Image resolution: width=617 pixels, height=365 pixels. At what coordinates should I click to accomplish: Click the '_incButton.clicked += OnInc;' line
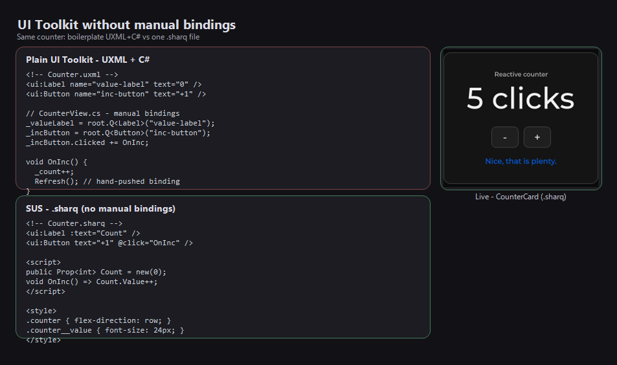click(87, 143)
